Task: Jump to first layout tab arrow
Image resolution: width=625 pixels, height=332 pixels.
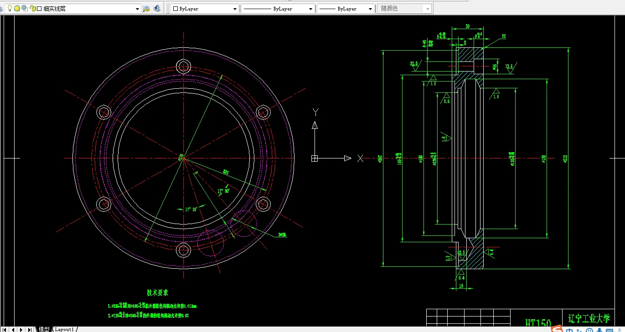Action: [x=5, y=329]
